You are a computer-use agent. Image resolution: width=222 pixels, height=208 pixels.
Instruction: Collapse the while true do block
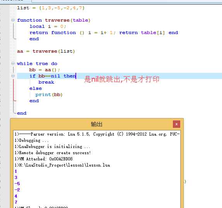13,64
